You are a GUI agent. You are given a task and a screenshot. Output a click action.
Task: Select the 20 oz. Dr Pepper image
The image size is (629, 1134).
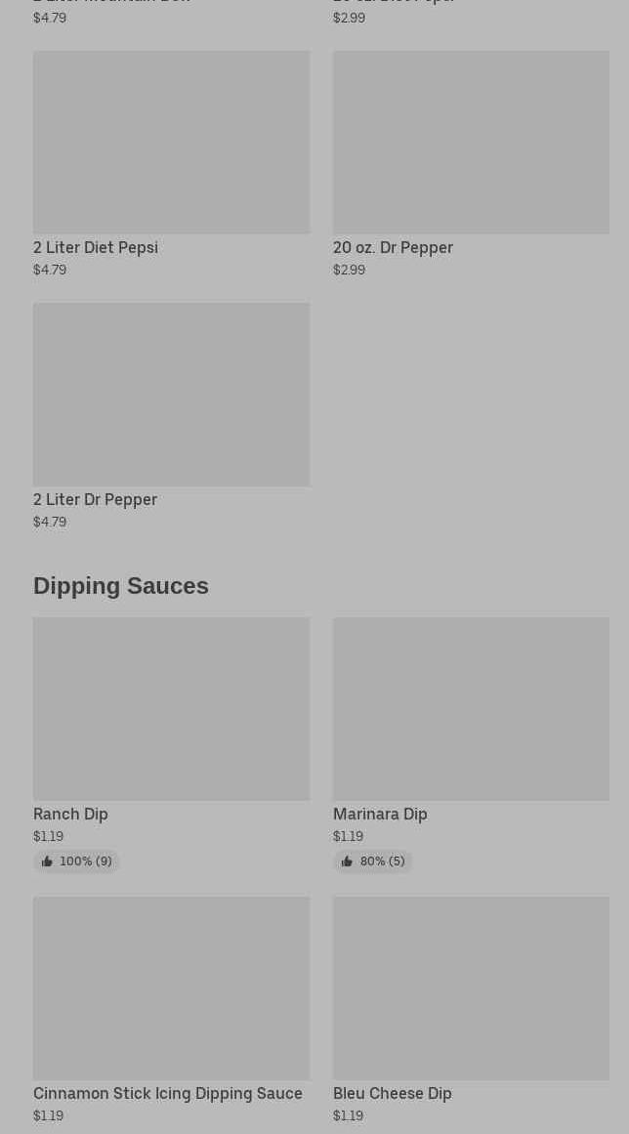point(471,143)
